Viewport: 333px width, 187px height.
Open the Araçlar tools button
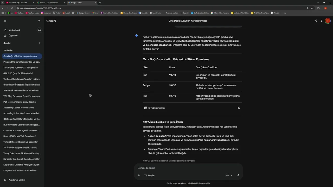150,175
